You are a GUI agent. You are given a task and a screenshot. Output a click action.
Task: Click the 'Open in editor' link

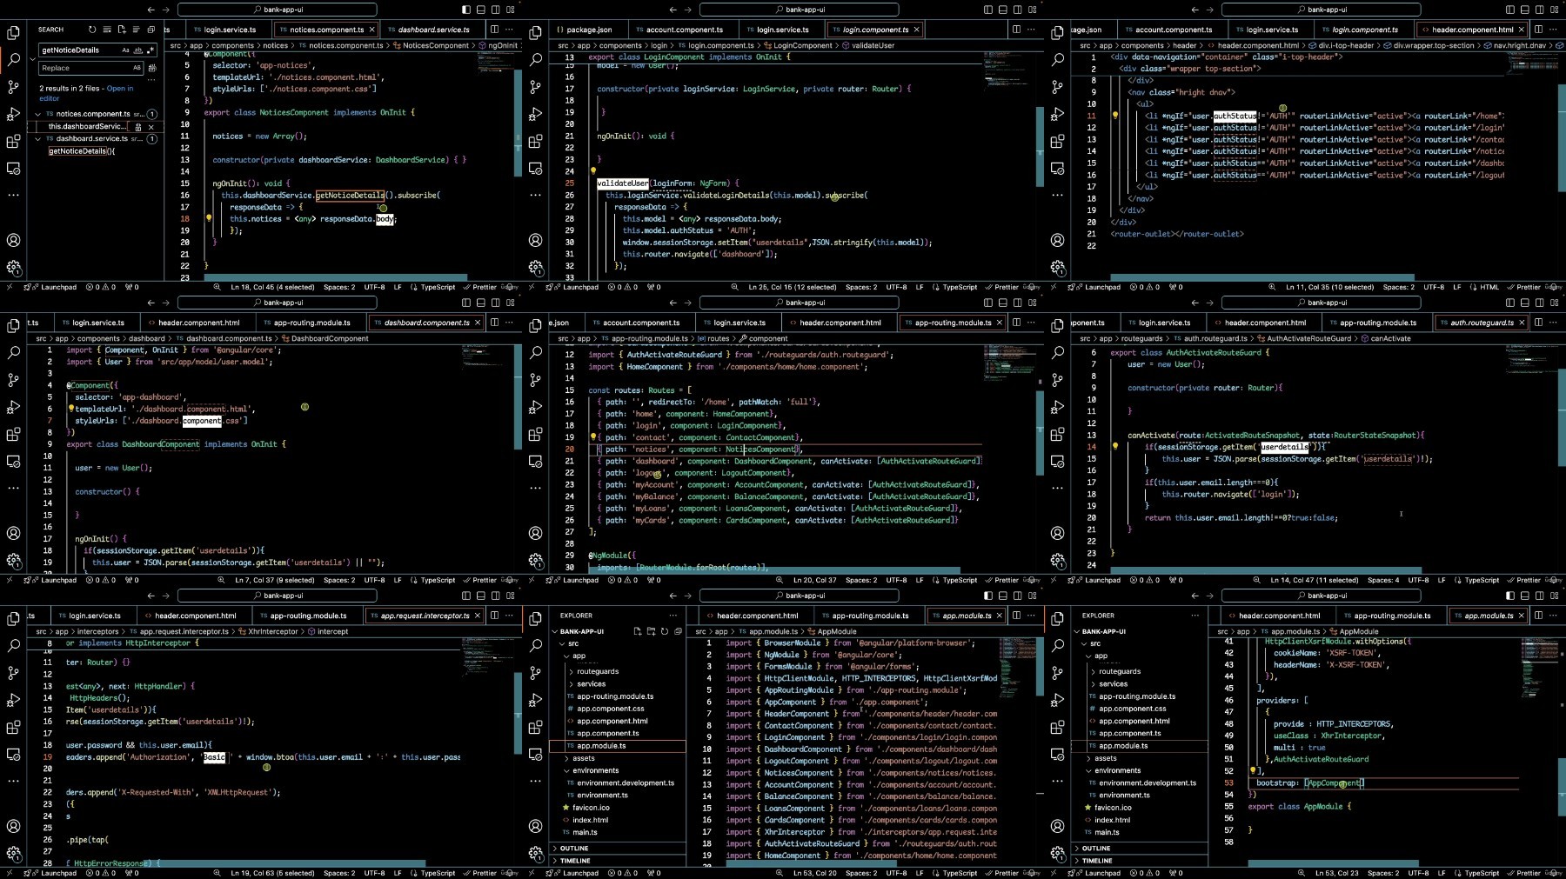(86, 93)
